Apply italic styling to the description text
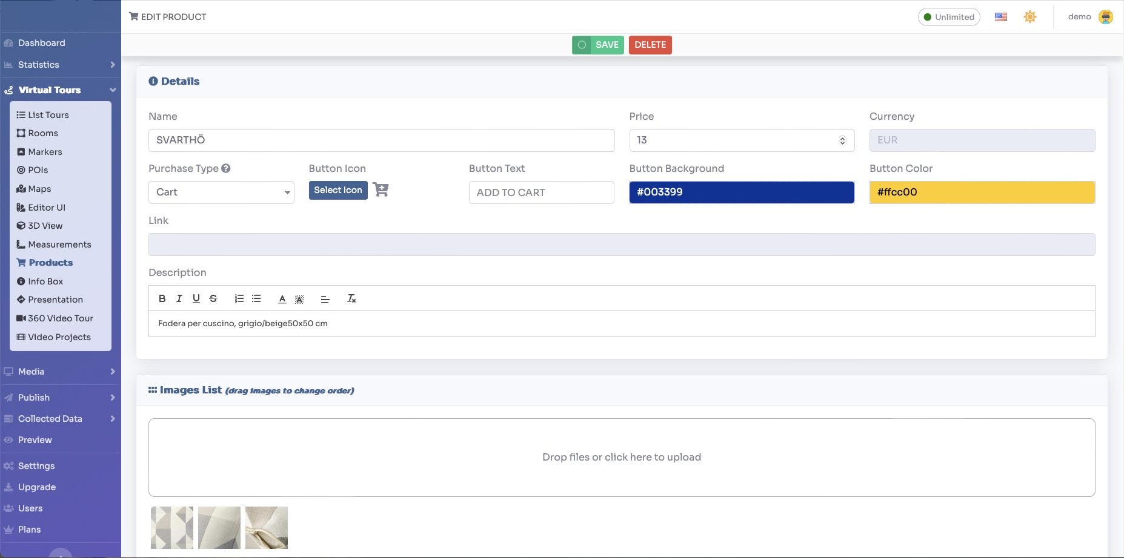Image resolution: width=1124 pixels, height=558 pixels. click(179, 298)
